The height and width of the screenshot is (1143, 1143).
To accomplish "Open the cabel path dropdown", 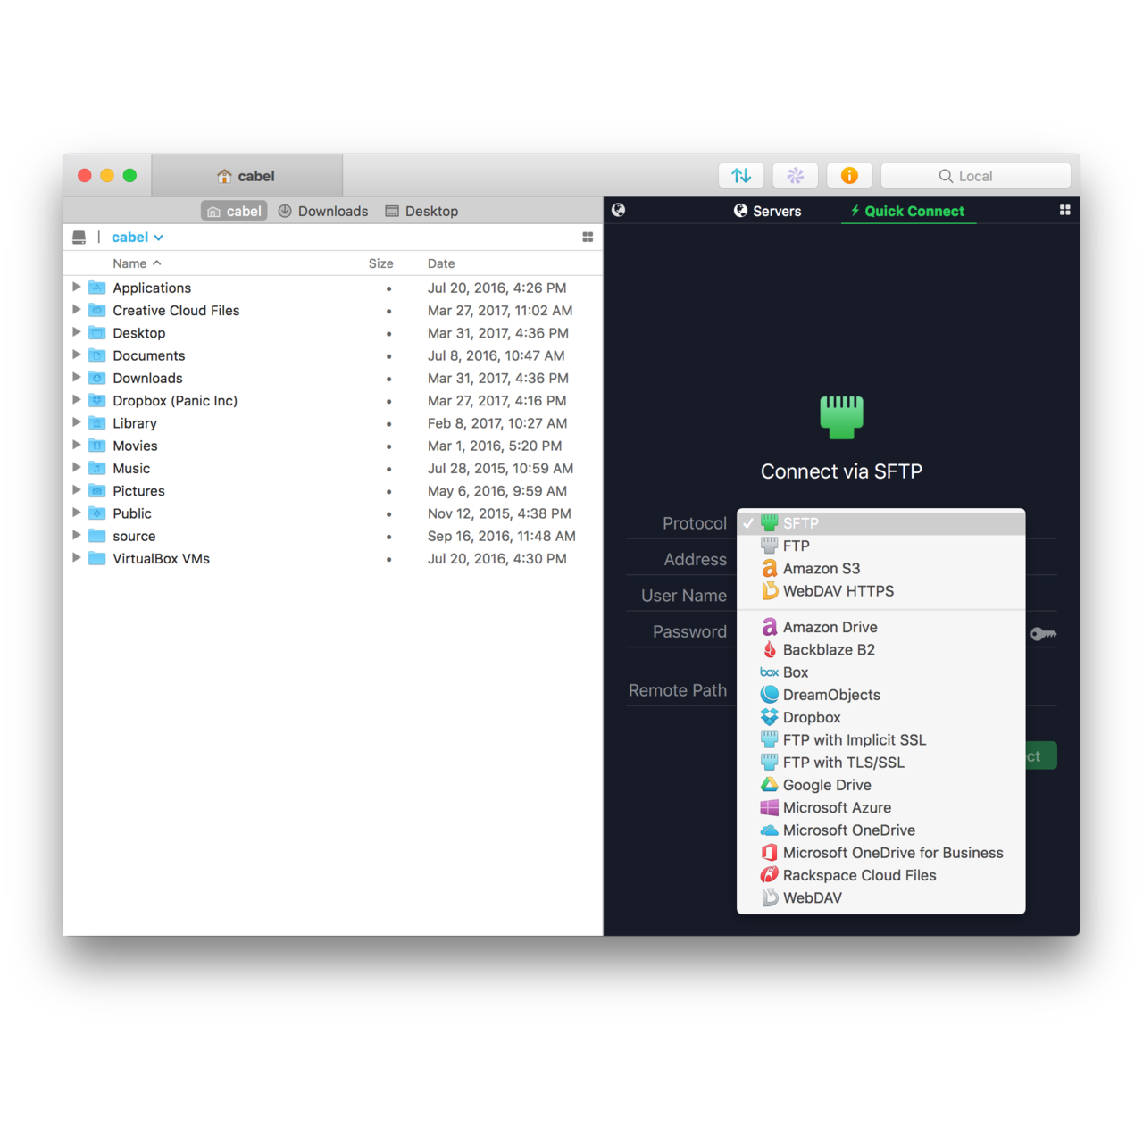I will (x=137, y=238).
